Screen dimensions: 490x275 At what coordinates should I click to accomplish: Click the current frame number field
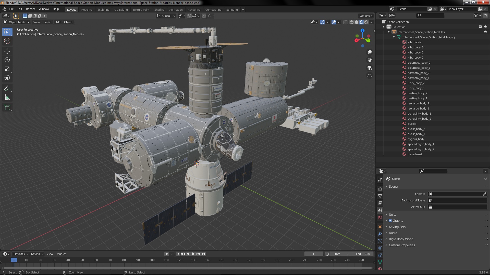click(x=313, y=254)
